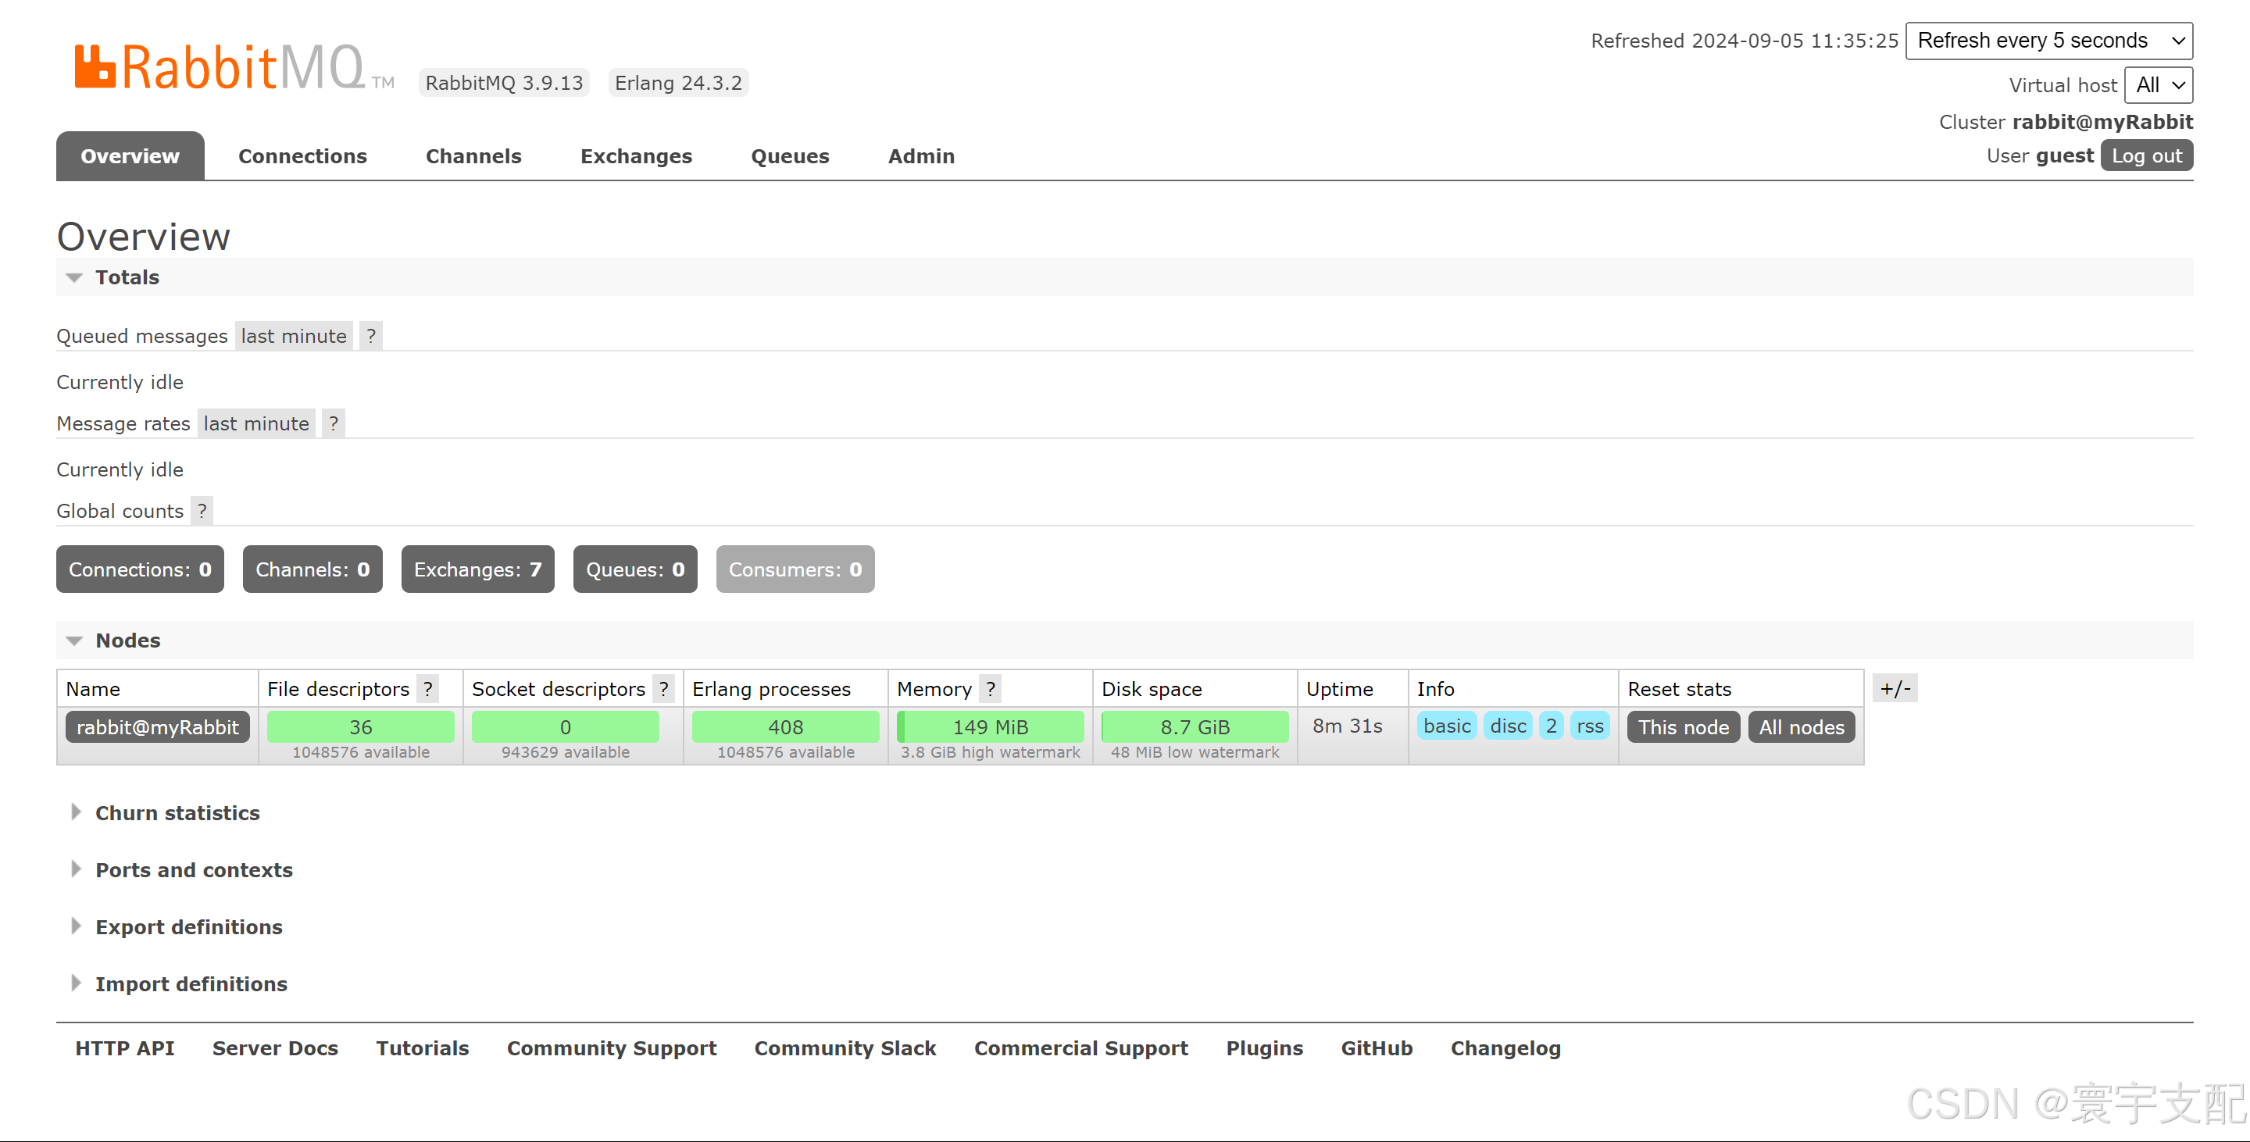Click the Disk space usage bar
This screenshot has height=1142, width=2250.
pyautogui.click(x=1195, y=726)
